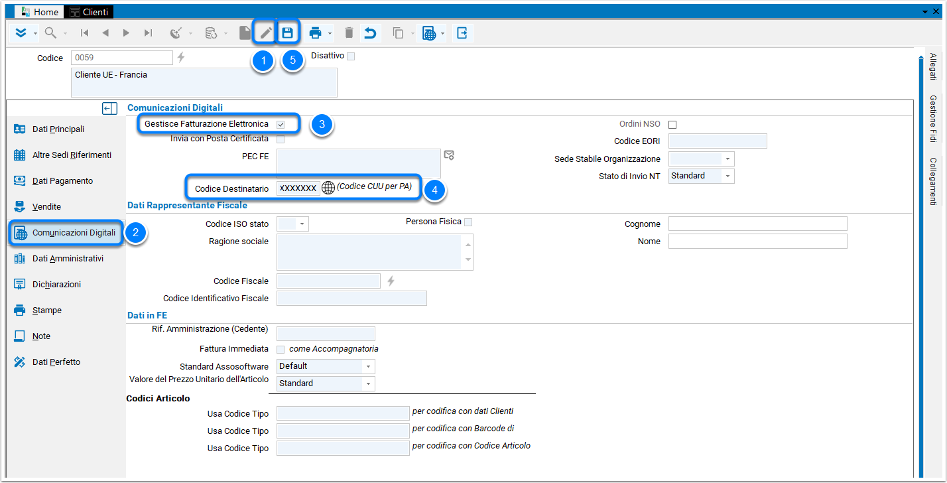
Task: Open dropdown arrow beside the globe toolbar icon
Action: 442,33
